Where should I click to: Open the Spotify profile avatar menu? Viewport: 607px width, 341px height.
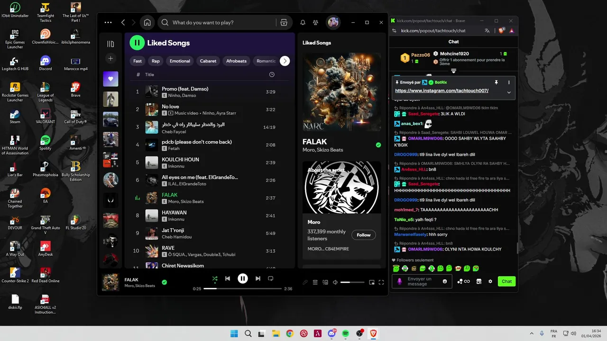tap(333, 22)
